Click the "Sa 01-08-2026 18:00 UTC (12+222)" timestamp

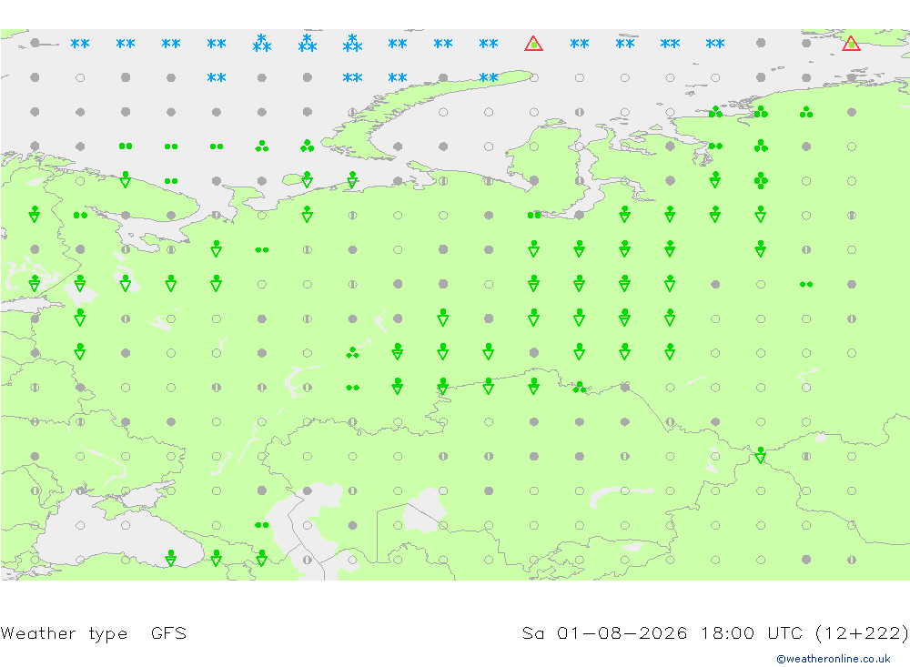click(715, 632)
